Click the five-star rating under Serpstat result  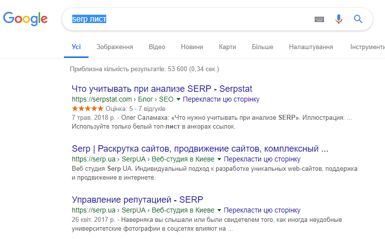(x=88, y=108)
